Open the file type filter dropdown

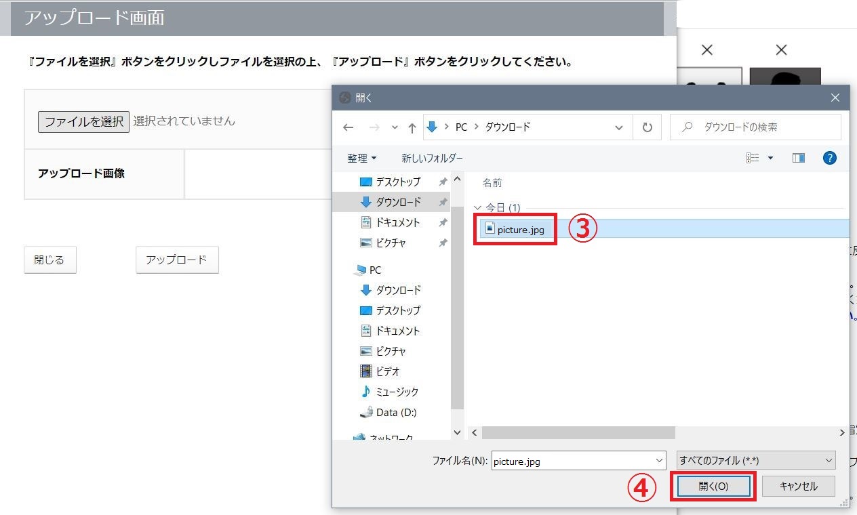[756, 461]
